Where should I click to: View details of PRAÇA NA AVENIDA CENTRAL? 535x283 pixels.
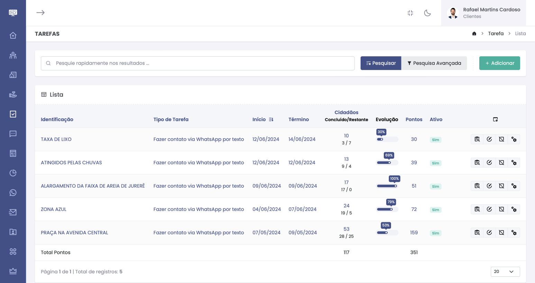coord(477,233)
